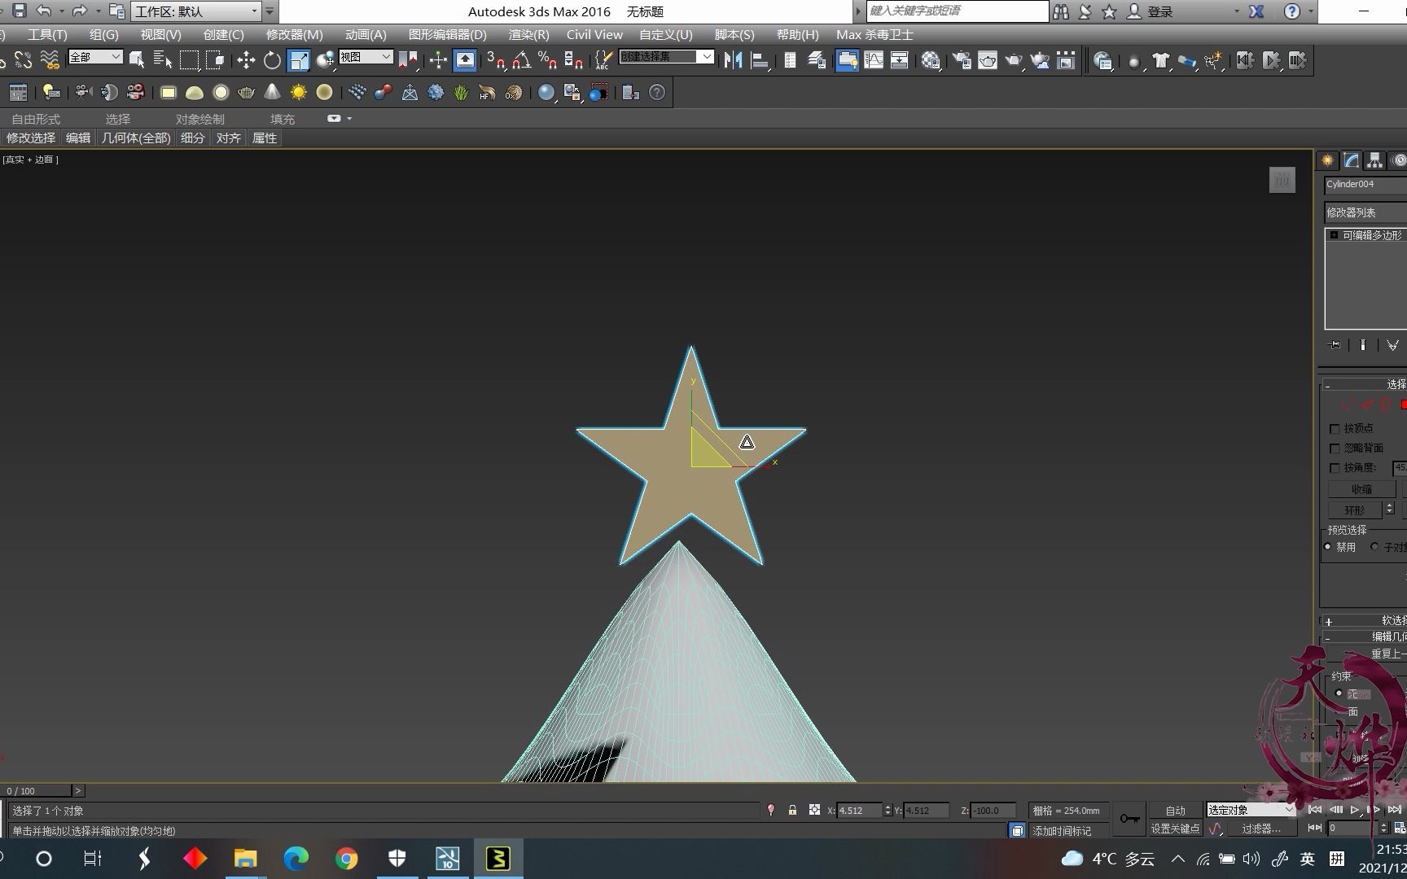The width and height of the screenshot is (1407, 879).
Task: Open the Align tool
Action: [760, 59]
